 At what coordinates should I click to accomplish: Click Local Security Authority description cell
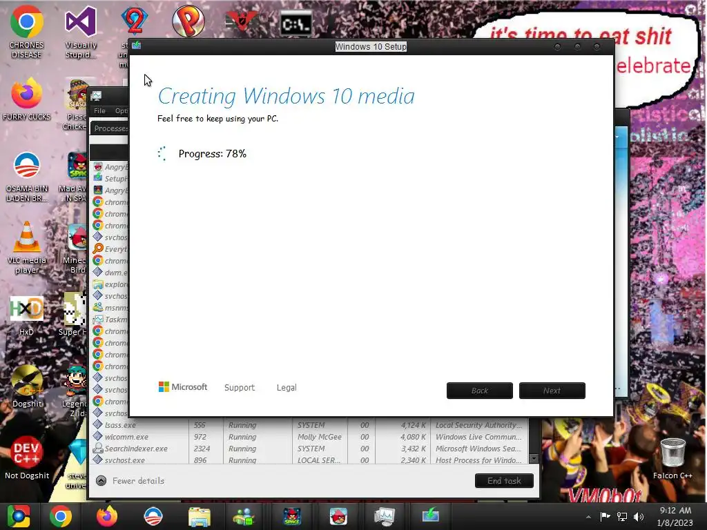[x=478, y=425]
